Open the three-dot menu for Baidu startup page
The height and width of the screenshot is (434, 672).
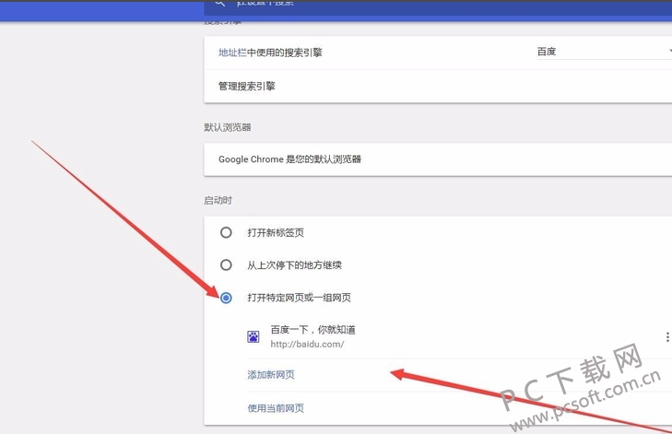667,337
